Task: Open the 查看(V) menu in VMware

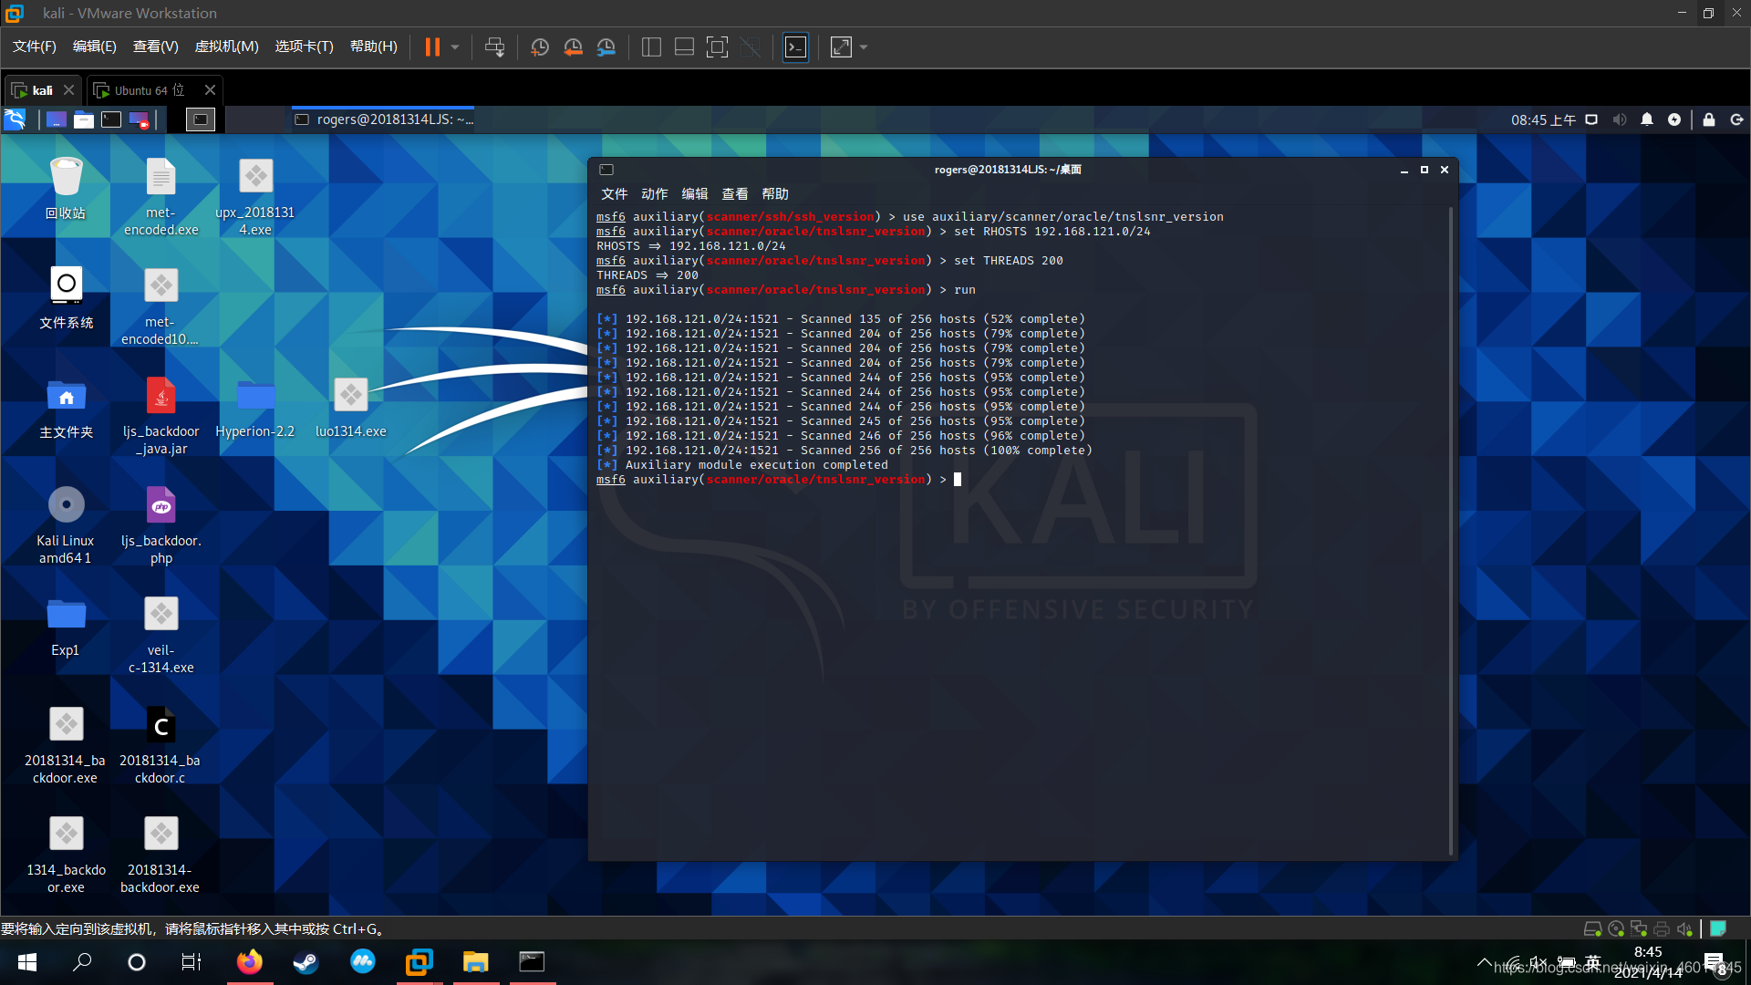Action: pos(156,47)
